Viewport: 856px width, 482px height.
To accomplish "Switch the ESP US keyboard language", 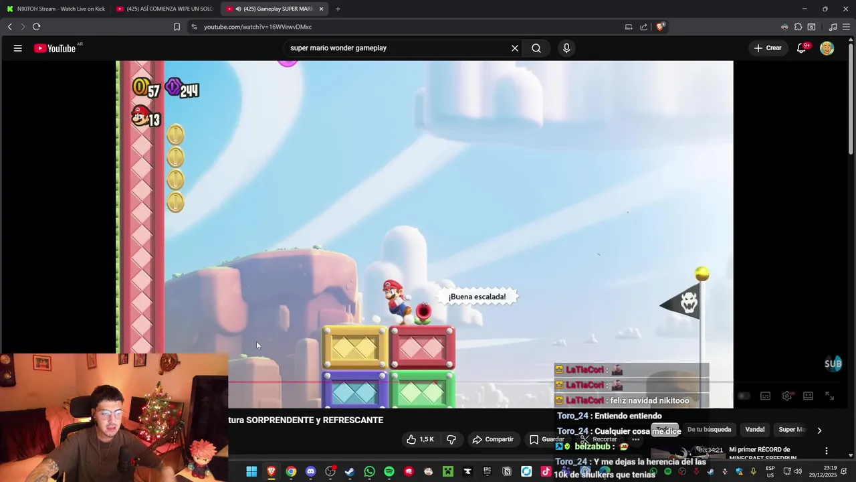I will (770, 472).
